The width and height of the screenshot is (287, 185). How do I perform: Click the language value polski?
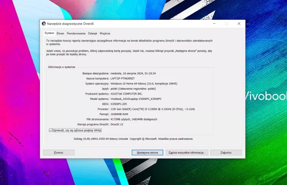point(133,89)
